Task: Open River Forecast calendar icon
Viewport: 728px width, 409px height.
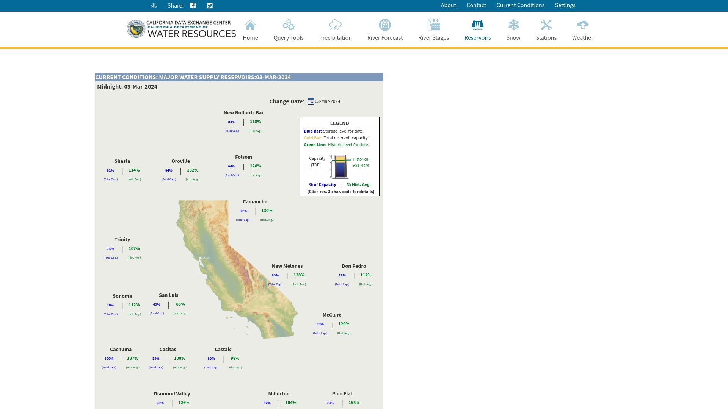Action: (x=385, y=25)
